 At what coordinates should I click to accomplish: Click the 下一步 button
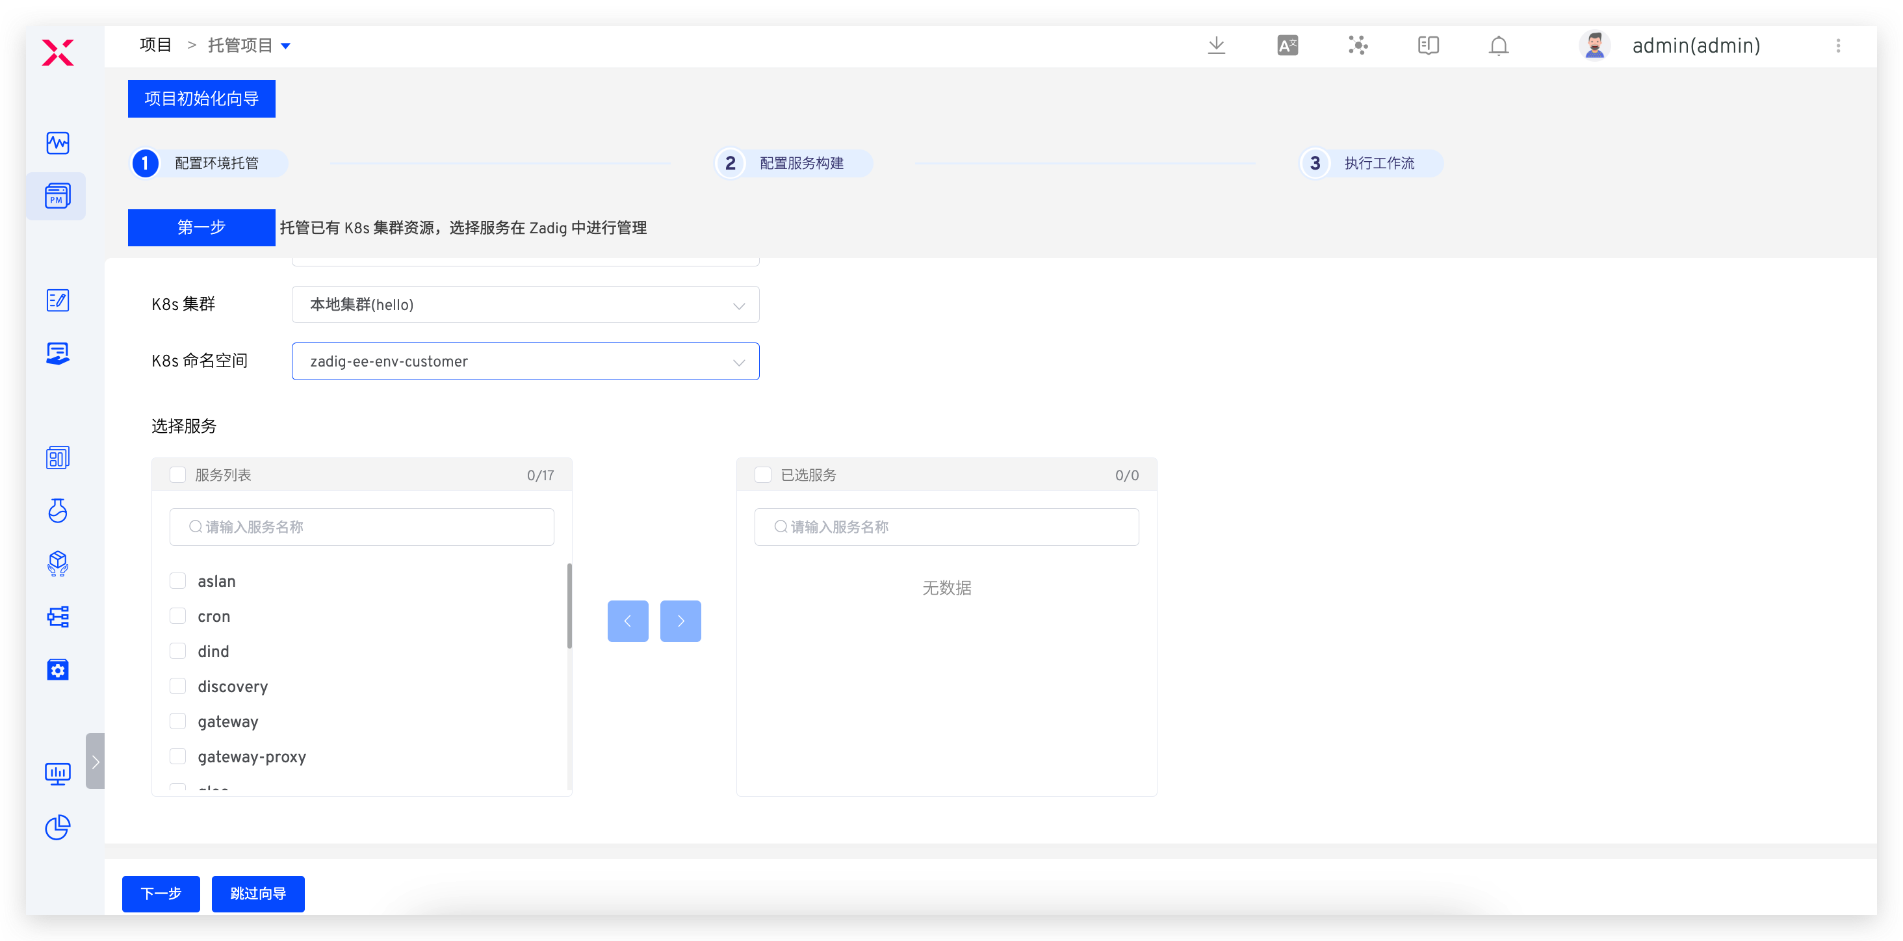tap(161, 894)
